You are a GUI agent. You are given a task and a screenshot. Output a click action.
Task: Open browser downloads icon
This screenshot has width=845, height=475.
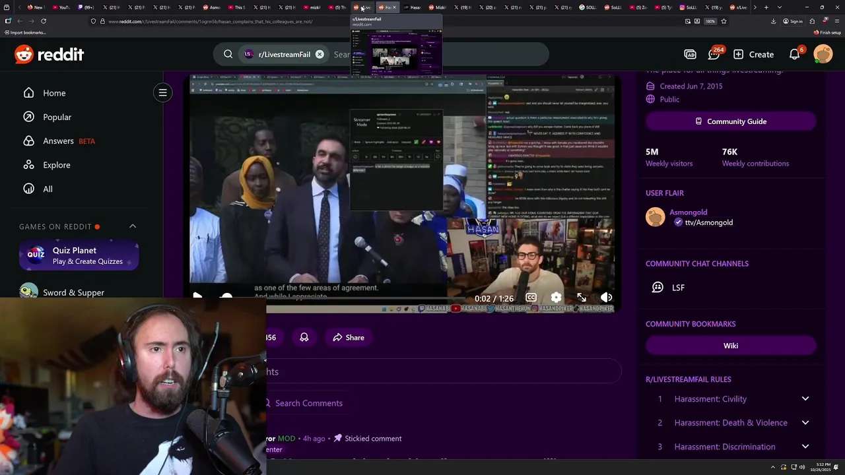click(773, 21)
